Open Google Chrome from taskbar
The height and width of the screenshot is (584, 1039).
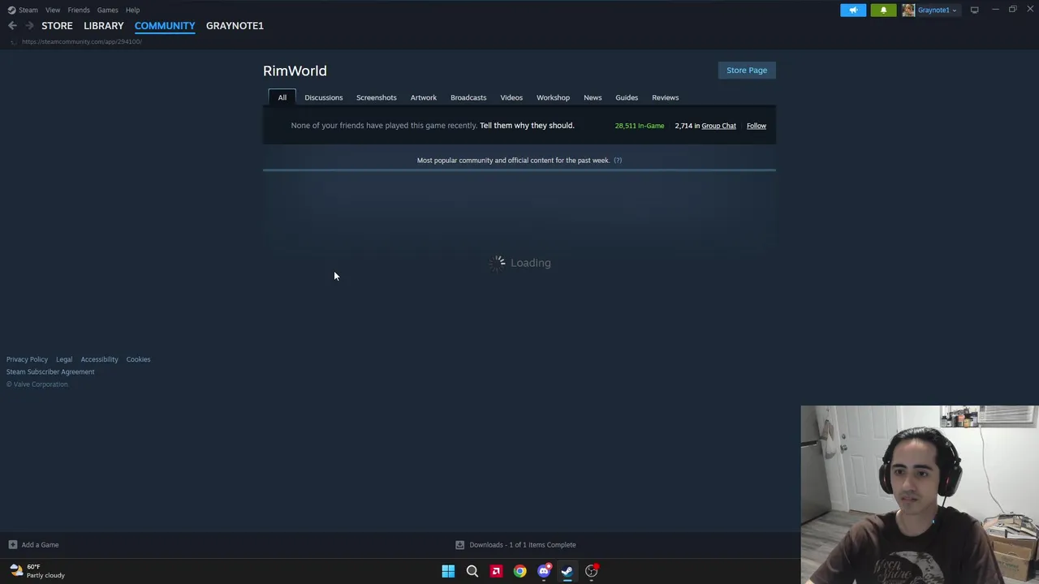pos(519,571)
